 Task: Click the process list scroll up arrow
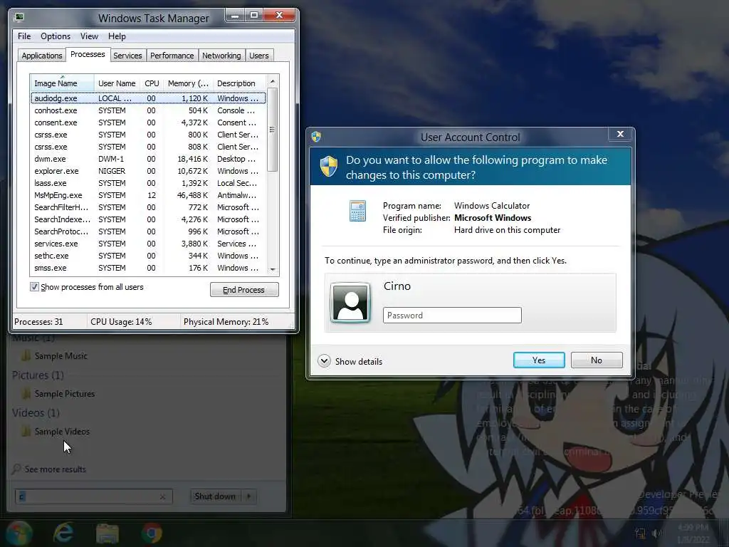[273, 81]
